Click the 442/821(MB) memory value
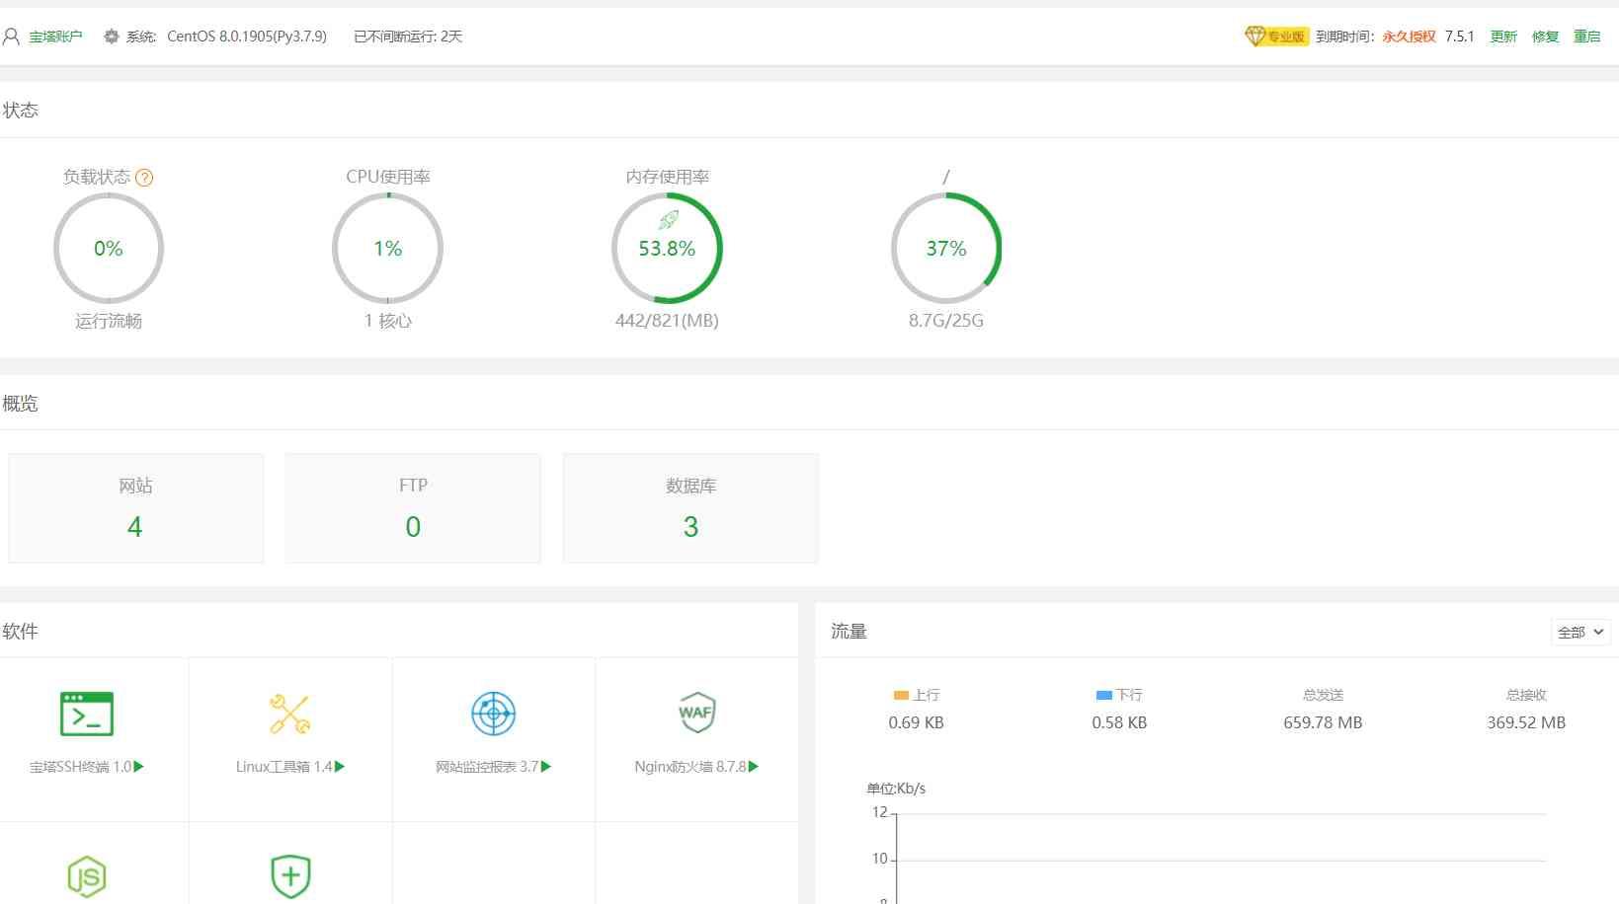The height and width of the screenshot is (904, 1619). pos(667,321)
